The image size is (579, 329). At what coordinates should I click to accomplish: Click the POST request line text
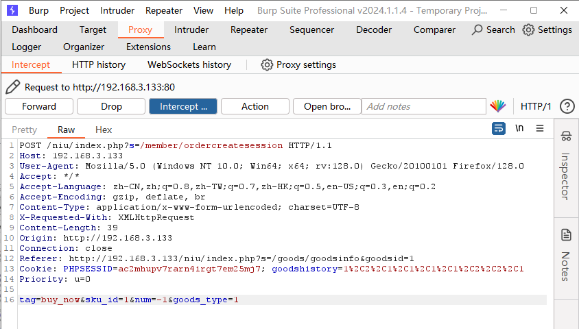coord(176,145)
